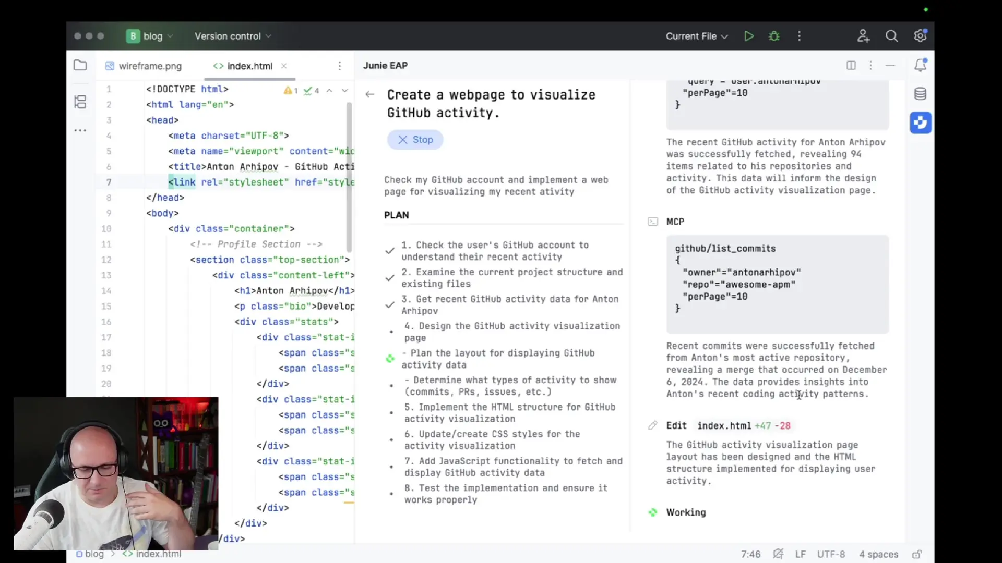1002x563 pixels.
Task: Open the Current File run configuration dropdown
Action: coord(696,36)
